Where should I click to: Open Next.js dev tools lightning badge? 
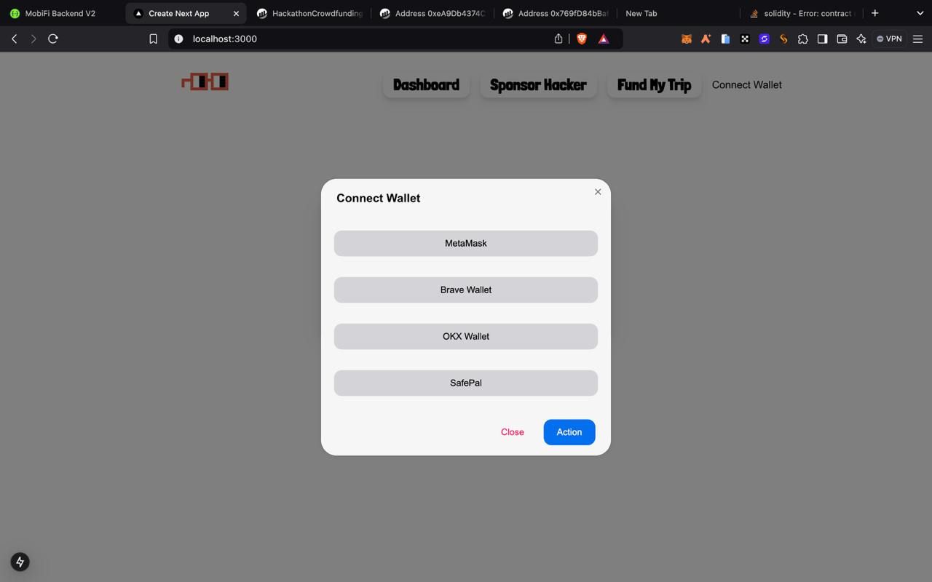[x=20, y=562]
